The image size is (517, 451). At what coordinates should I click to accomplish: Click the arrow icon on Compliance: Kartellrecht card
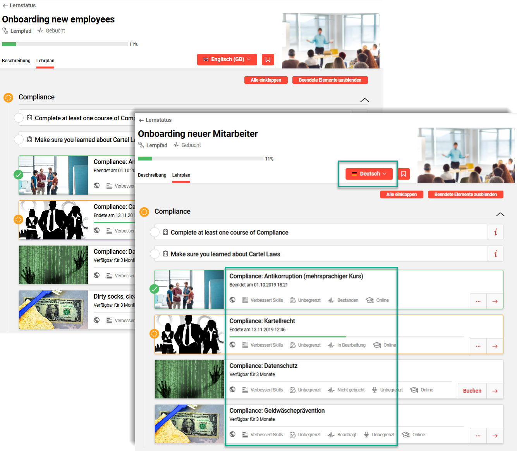[x=495, y=346]
